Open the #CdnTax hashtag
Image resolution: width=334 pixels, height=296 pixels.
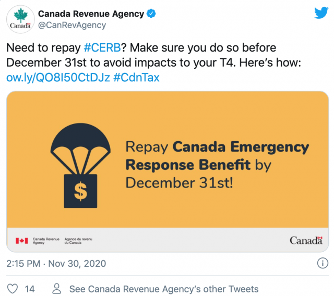click(x=136, y=78)
